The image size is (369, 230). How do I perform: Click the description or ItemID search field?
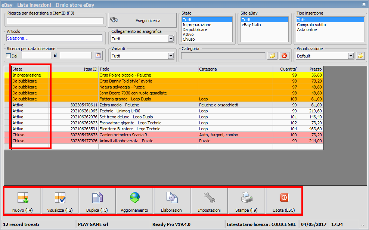(55, 21)
